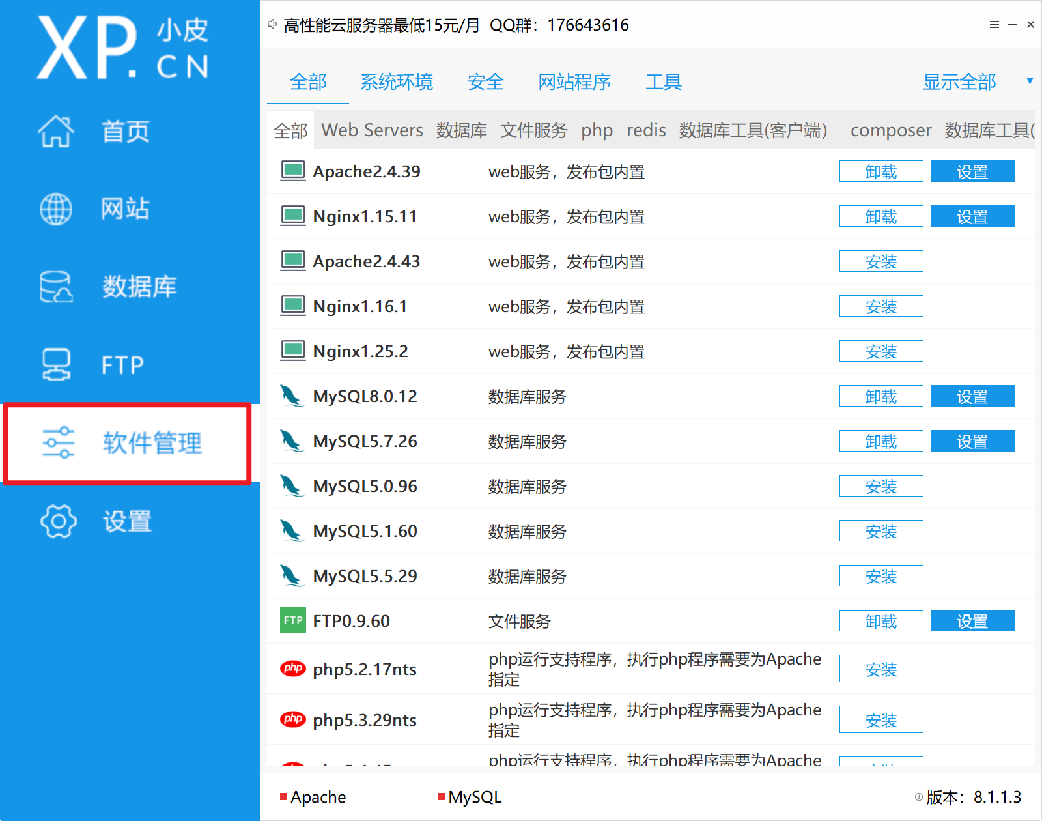1042x821 pixels.
Task: Click the Nginx1.15.11 monitor icon
Action: tap(293, 216)
